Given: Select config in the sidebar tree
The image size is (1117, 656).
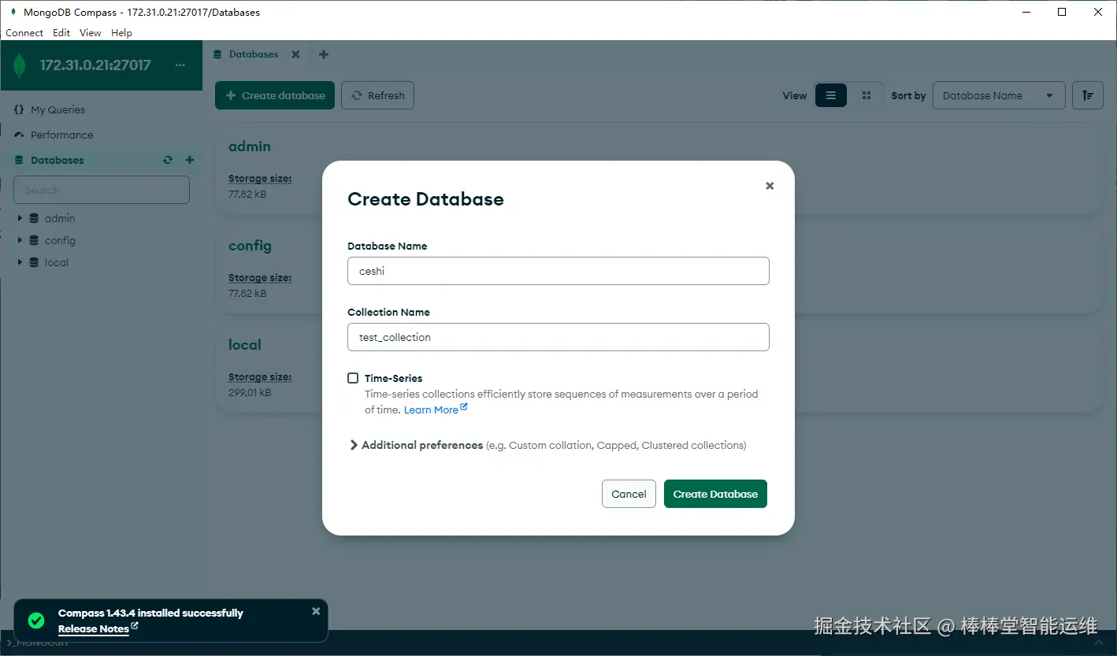Looking at the screenshot, I should (x=60, y=240).
